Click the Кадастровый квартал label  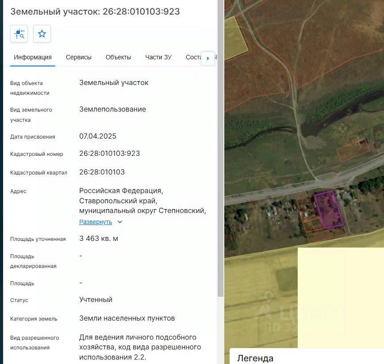coord(38,173)
